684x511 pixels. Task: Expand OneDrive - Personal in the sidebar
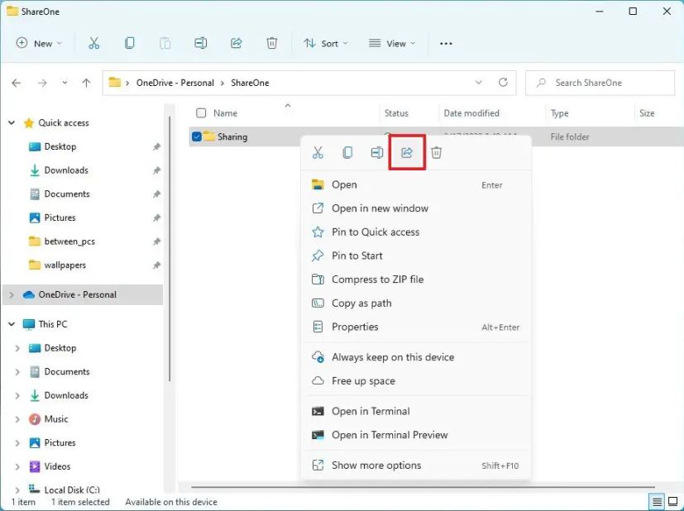pos(12,294)
